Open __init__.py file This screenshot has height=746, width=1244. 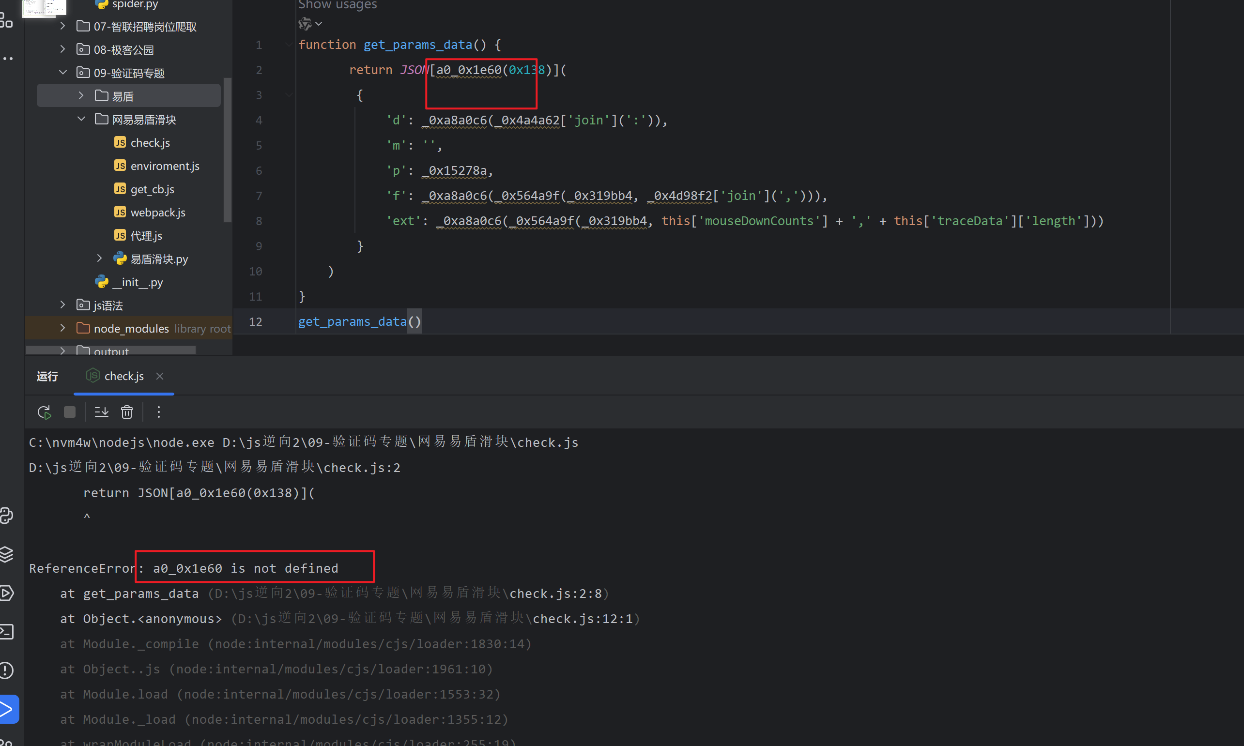pyautogui.click(x=137, y=282)
